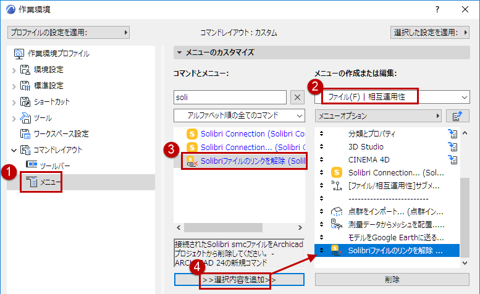Open the プロファイルの設定を適用 dropdown button
The height and width of the screenshot is (294, 480).
(69, 33)
